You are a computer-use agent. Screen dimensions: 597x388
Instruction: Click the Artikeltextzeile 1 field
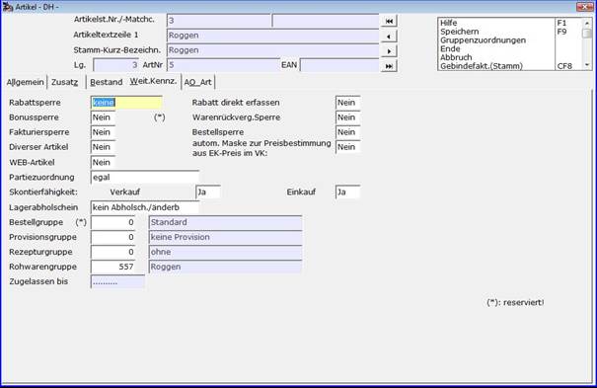point(272,36)
